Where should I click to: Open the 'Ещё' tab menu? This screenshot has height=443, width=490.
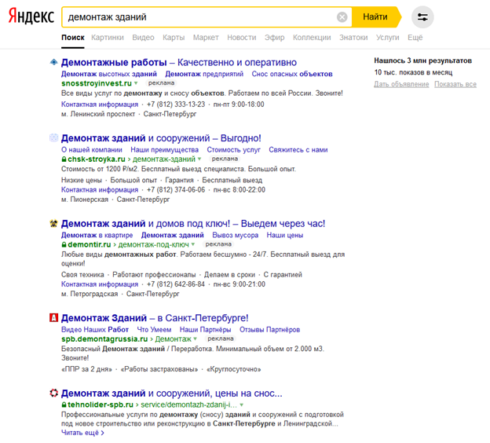[x=415, y=38]
